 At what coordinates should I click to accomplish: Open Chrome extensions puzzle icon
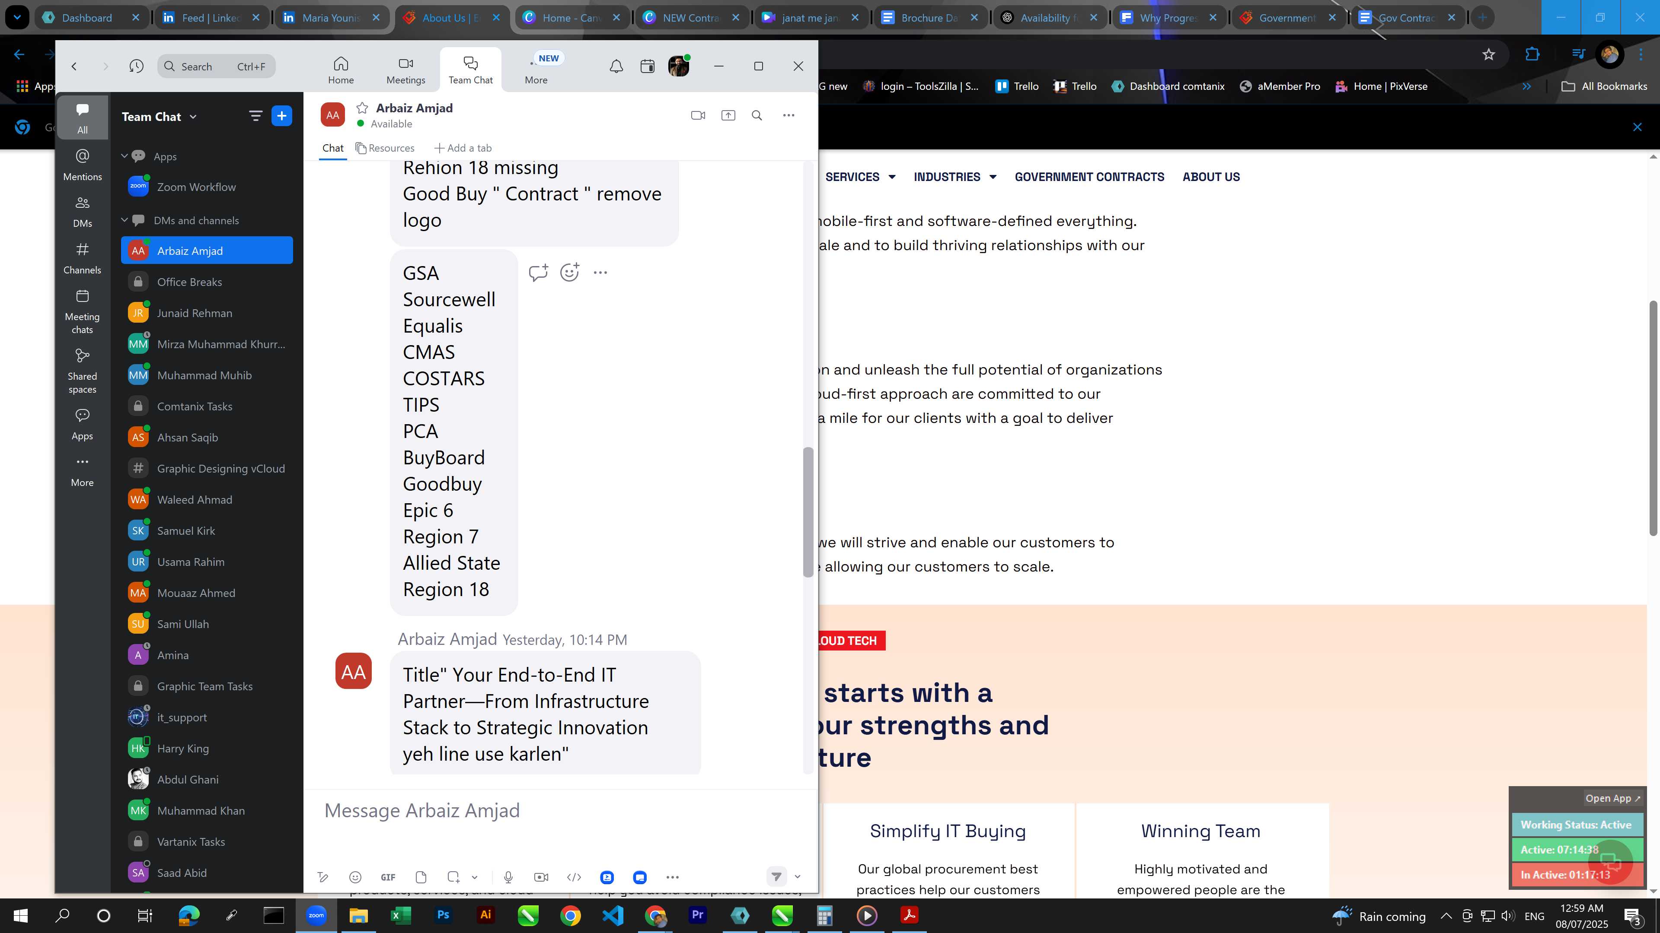(1532, 55)
